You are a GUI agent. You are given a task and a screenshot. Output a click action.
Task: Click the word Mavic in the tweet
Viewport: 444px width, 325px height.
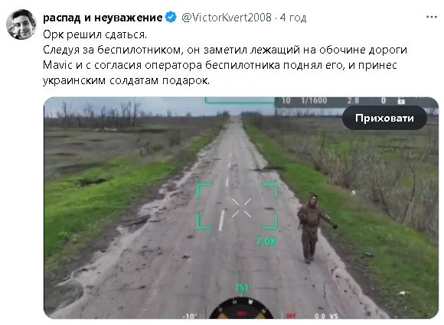(57, 65)
